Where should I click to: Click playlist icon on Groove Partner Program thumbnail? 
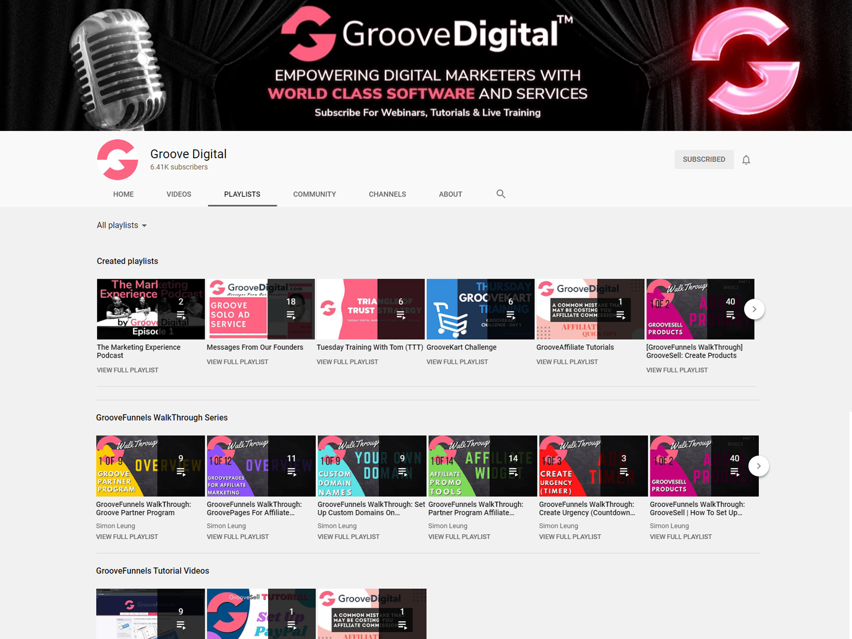pos(181,472)
